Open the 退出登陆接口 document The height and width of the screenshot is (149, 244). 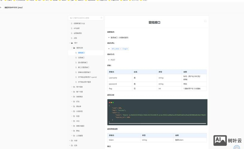tap(83, 63)
